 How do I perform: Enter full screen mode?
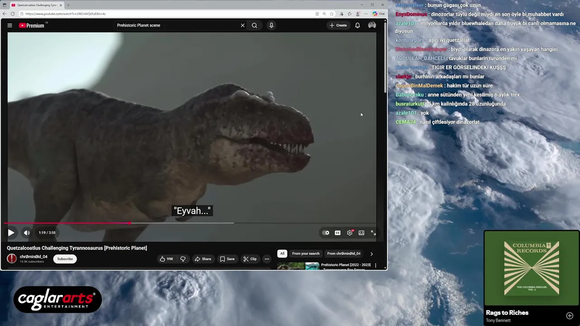point(373,233)
